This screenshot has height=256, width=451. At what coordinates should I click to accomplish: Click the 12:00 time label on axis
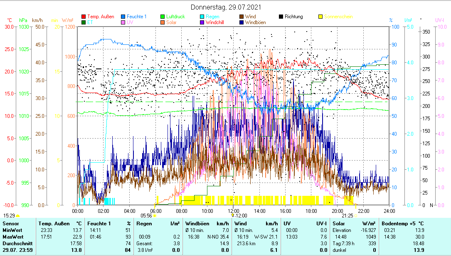[234, 211]
